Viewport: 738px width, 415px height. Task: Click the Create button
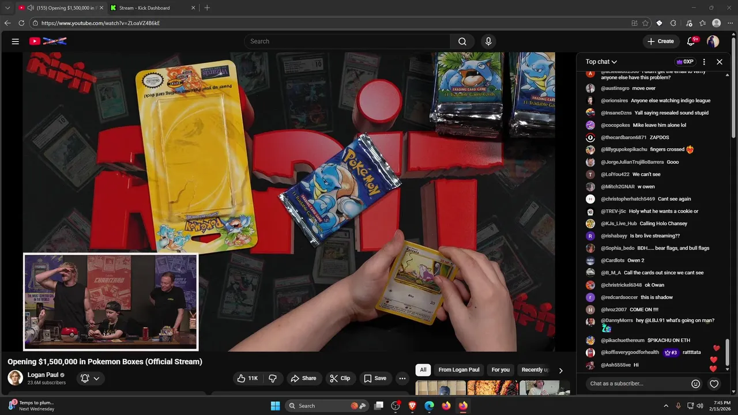[661, 41]
